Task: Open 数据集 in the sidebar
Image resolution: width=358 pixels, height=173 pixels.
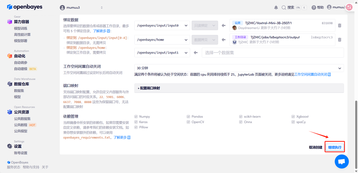Action: [19, 91]
